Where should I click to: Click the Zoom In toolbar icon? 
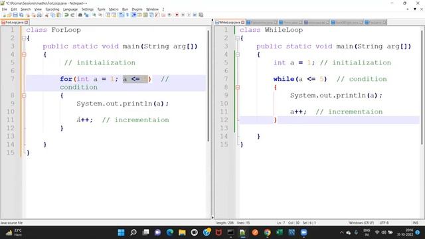point(94,15)
